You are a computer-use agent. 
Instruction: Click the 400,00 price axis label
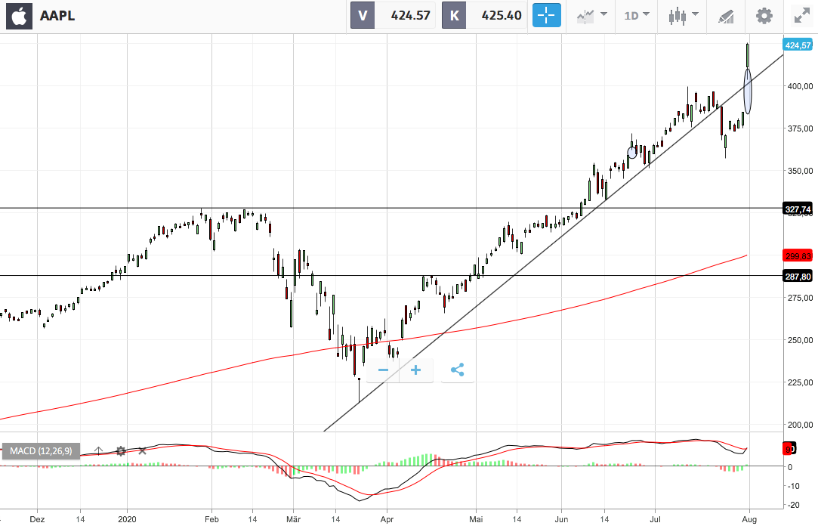pos(801,86)
